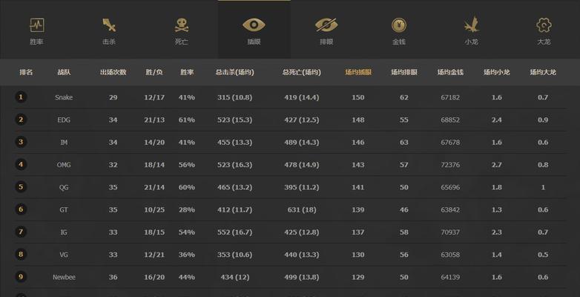
Task: Open the 大龙 baron icon
Action: 544,25
